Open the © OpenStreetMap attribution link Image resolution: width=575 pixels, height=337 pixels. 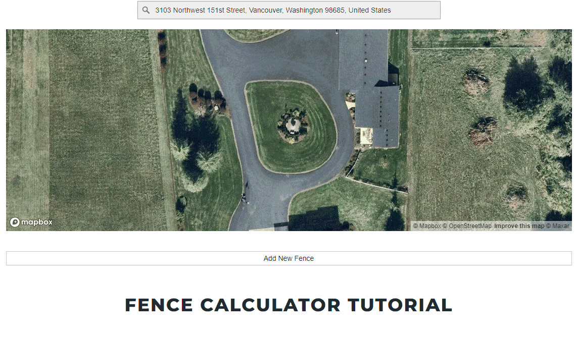[x=467, y=226]
